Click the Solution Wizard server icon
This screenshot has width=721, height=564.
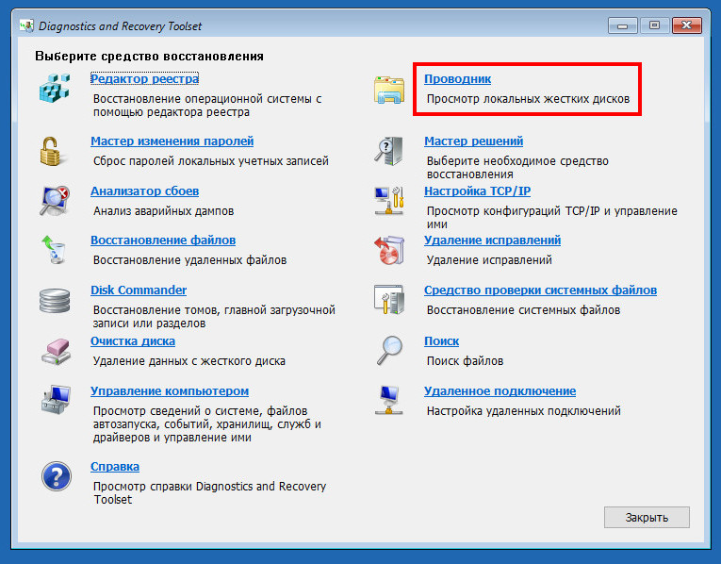click(x=389, y=151)
